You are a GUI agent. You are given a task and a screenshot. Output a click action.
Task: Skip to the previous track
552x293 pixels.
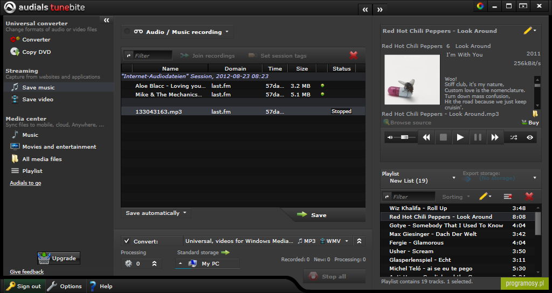coord(426,137)
